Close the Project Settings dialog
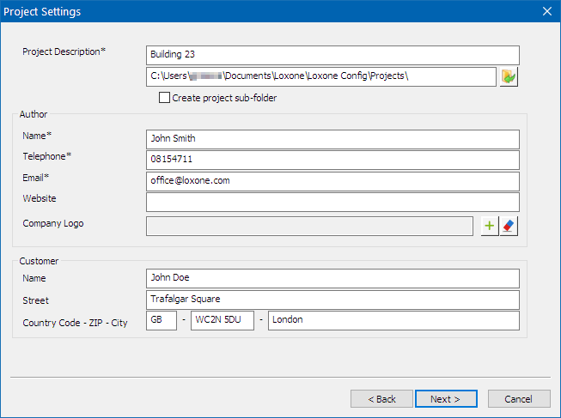 (547, 11)
